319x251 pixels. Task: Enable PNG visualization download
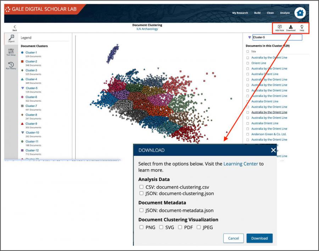click(x=141, y=227)
